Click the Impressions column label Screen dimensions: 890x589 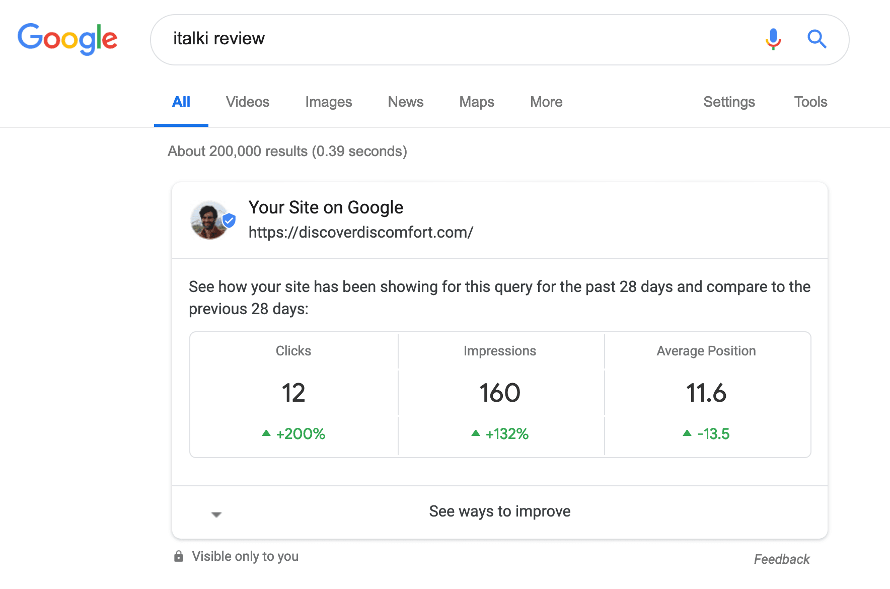500,351
